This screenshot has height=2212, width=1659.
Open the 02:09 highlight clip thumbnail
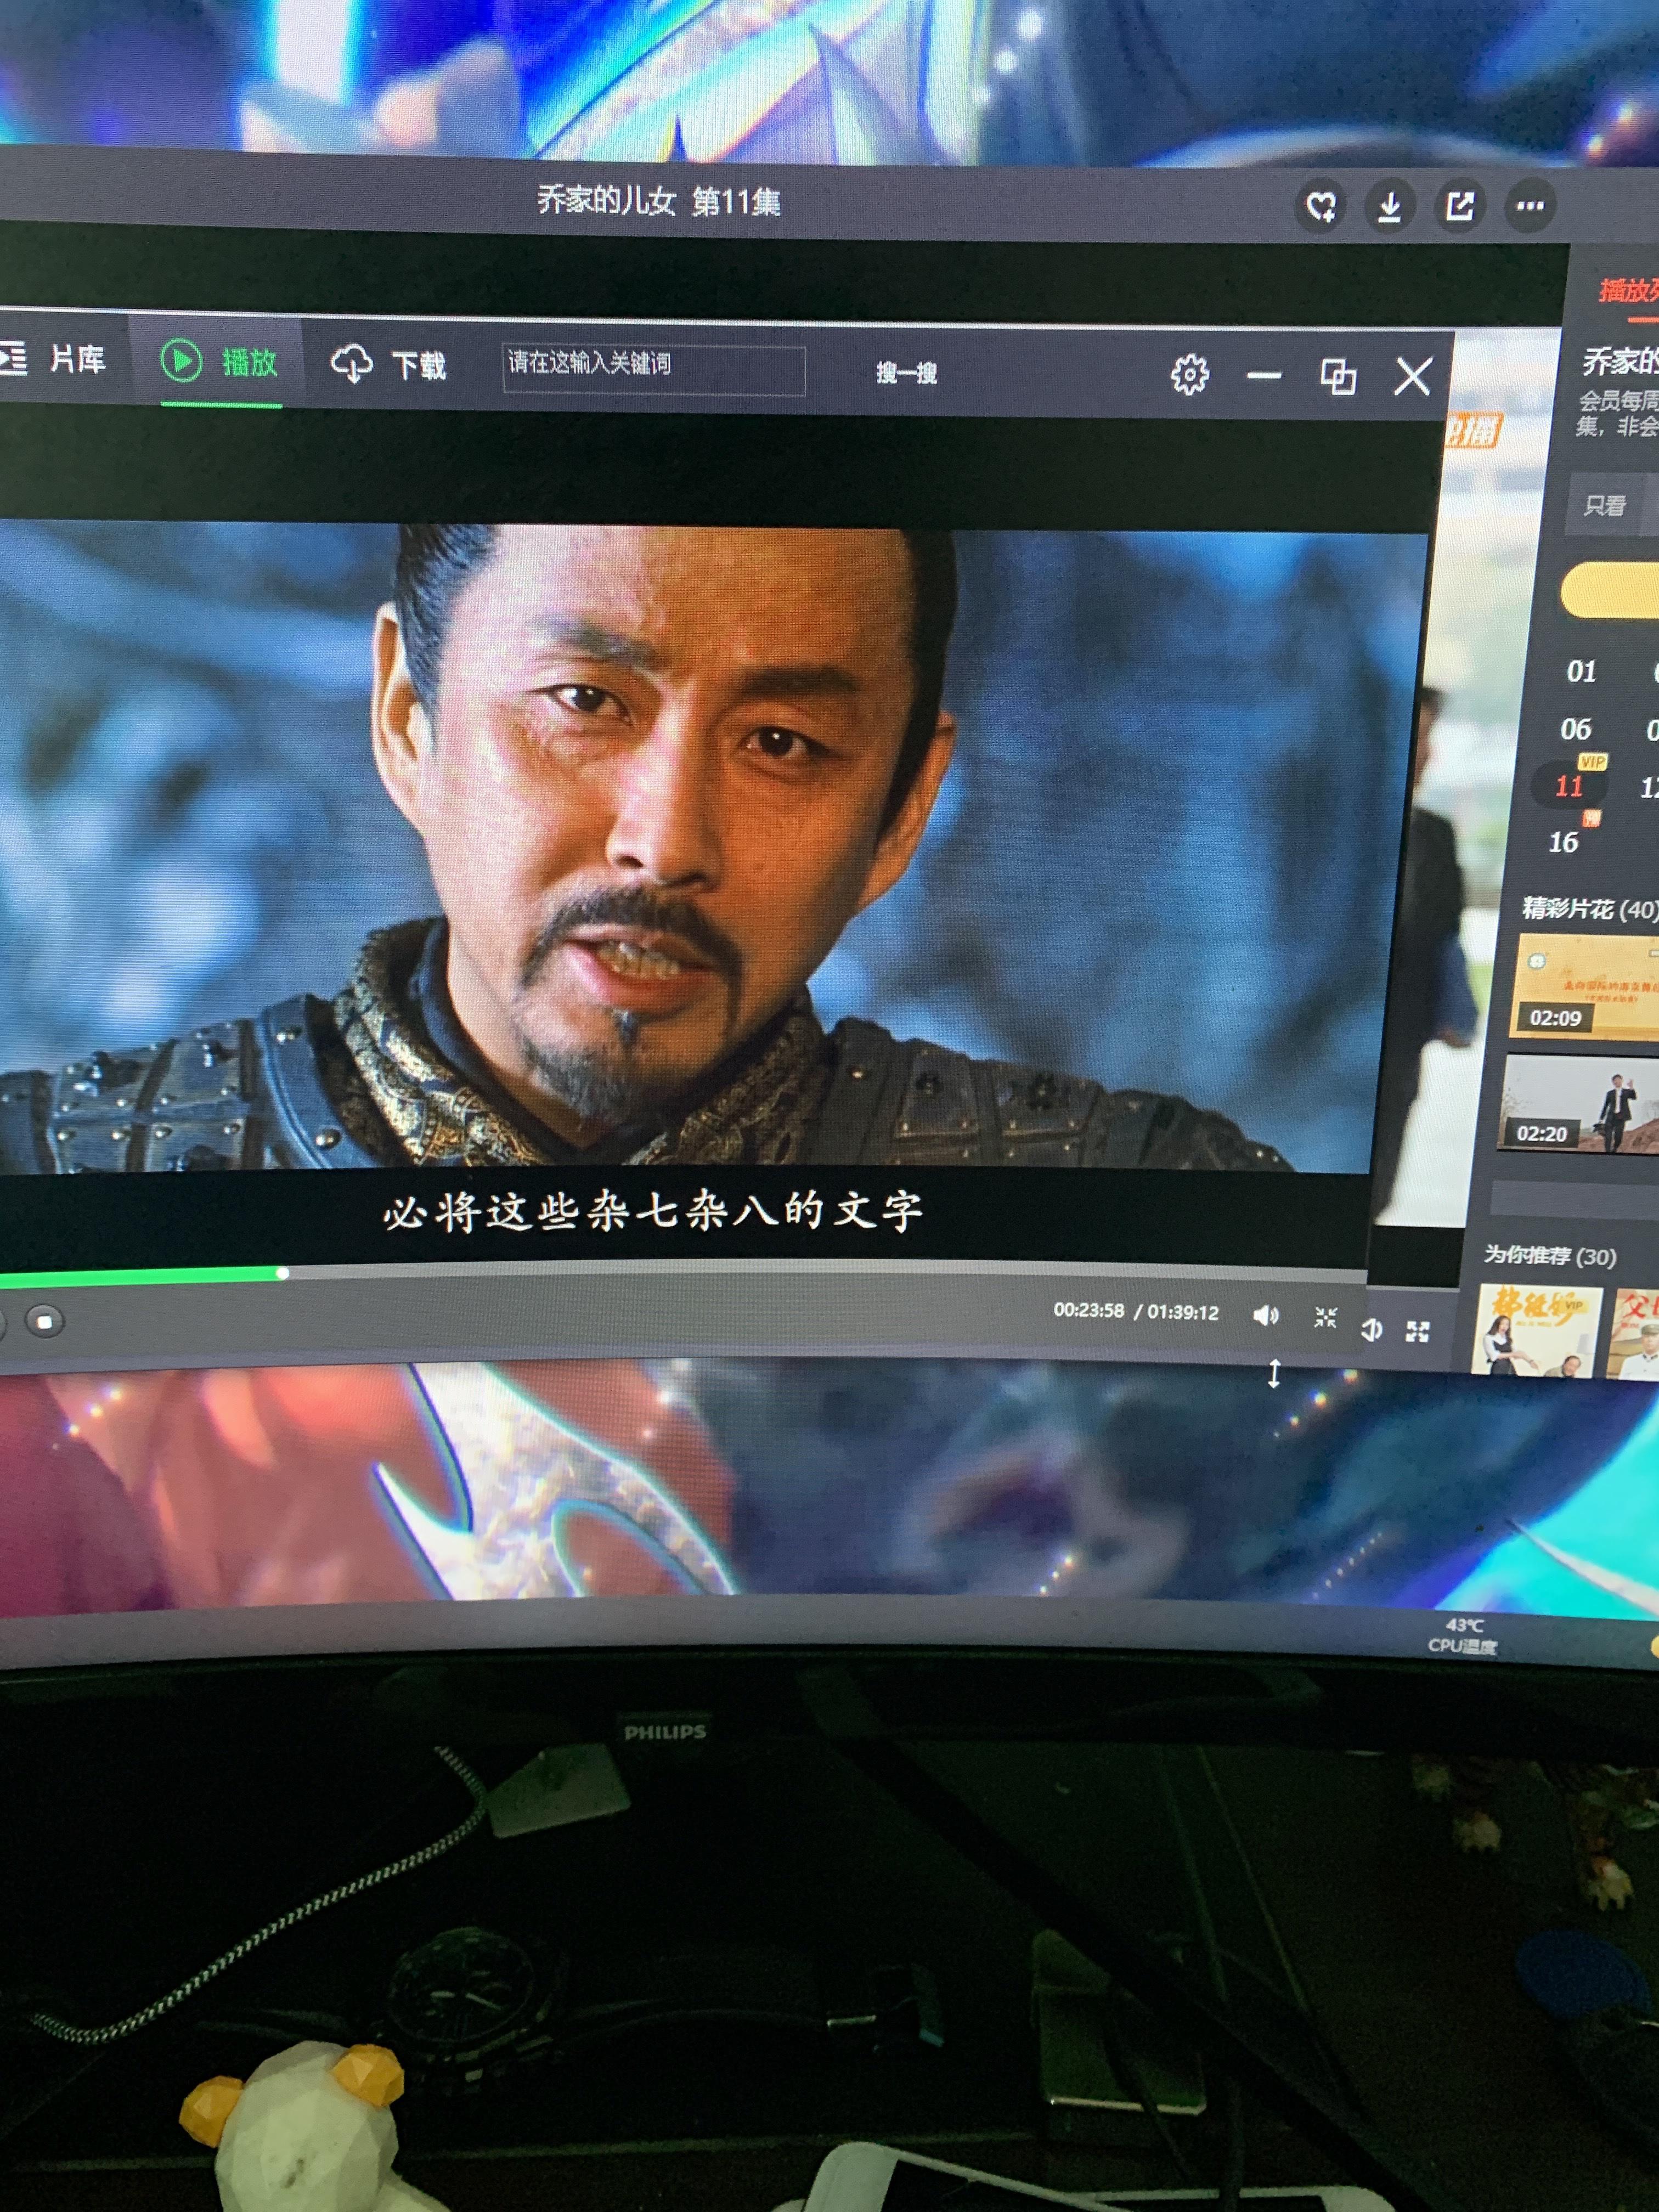[x=1583, y=986]
